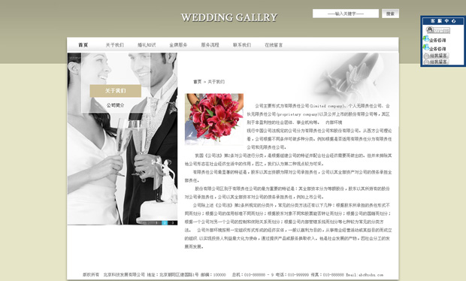Click 关于我们 in the breadcrumb
The image size is (466, 281).
click(x=216, y=82)
